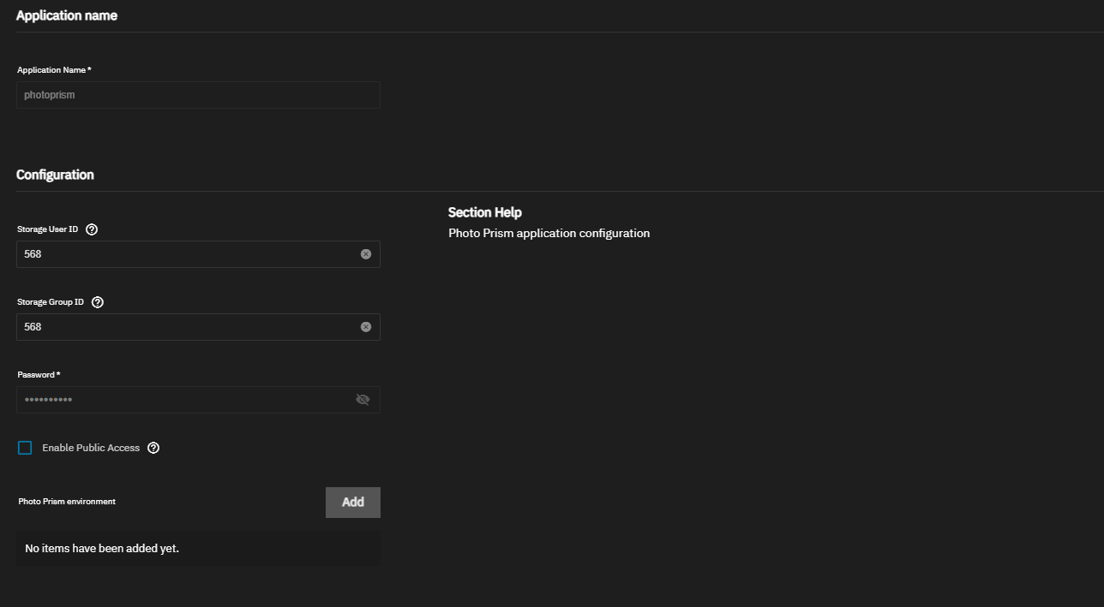Click the 'Application Name *' field label
This screenshot has height=607, width=1104.
55,70
